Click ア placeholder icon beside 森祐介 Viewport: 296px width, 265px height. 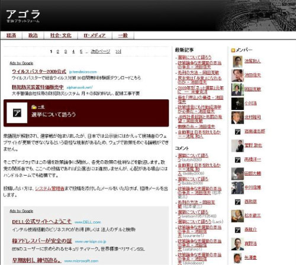coord(237,230)
